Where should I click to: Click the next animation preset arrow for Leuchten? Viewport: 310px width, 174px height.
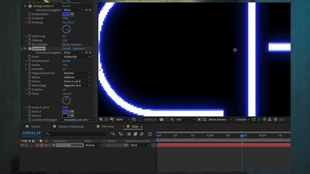[x=91, y=53]
